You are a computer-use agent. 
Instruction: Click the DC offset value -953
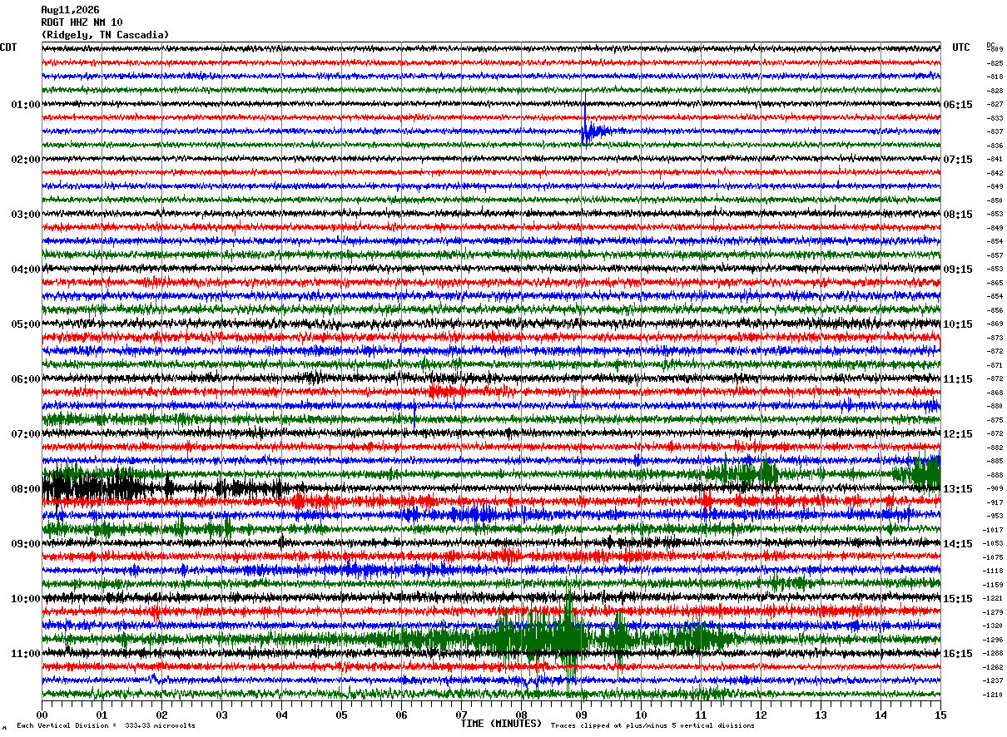point(995,516)
